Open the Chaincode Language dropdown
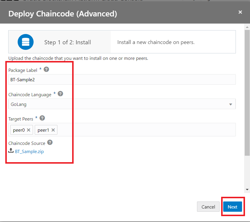 click(x=231, y=104)
